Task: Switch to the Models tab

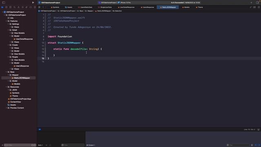Action: point(186,7)
